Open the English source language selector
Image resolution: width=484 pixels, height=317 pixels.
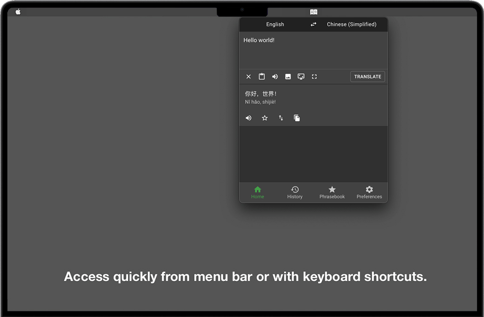point(275,25)
